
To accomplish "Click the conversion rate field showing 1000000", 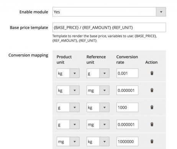I will [127, 141].
